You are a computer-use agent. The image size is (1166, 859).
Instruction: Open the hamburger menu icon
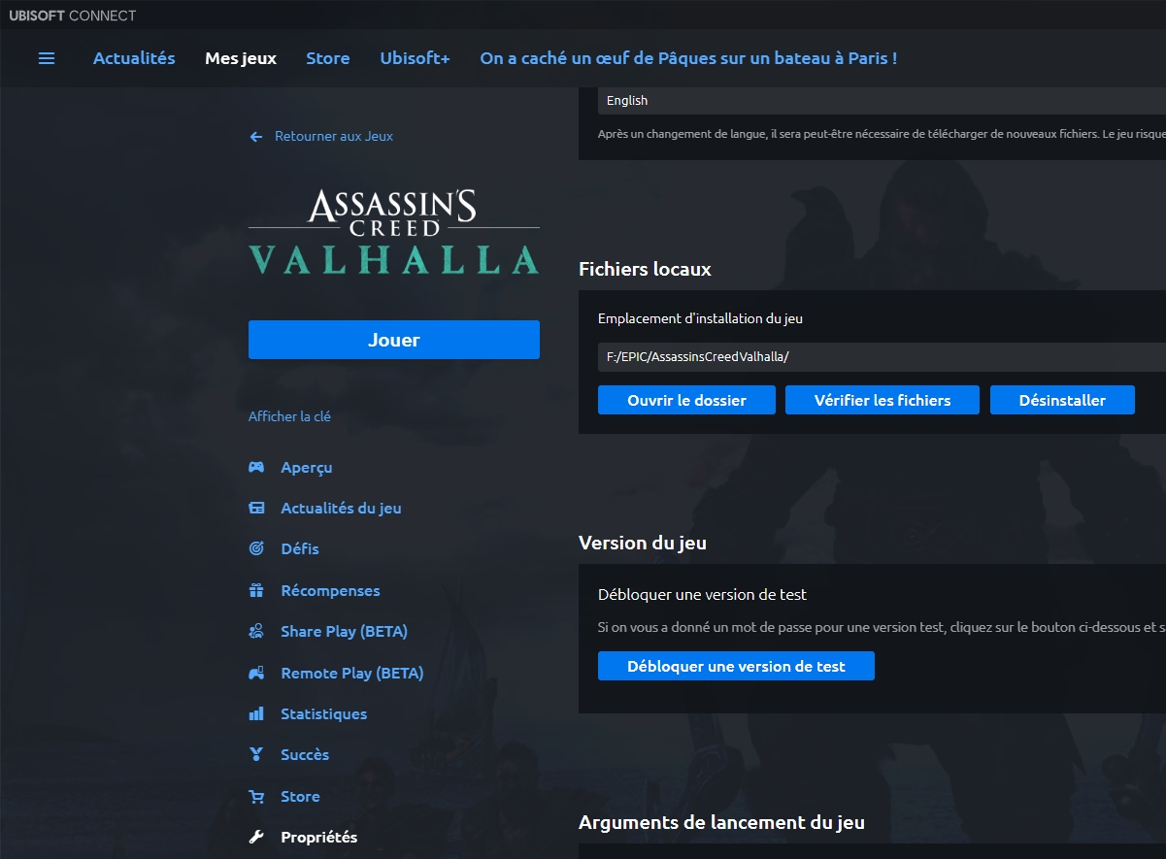(x=47, y=58)
